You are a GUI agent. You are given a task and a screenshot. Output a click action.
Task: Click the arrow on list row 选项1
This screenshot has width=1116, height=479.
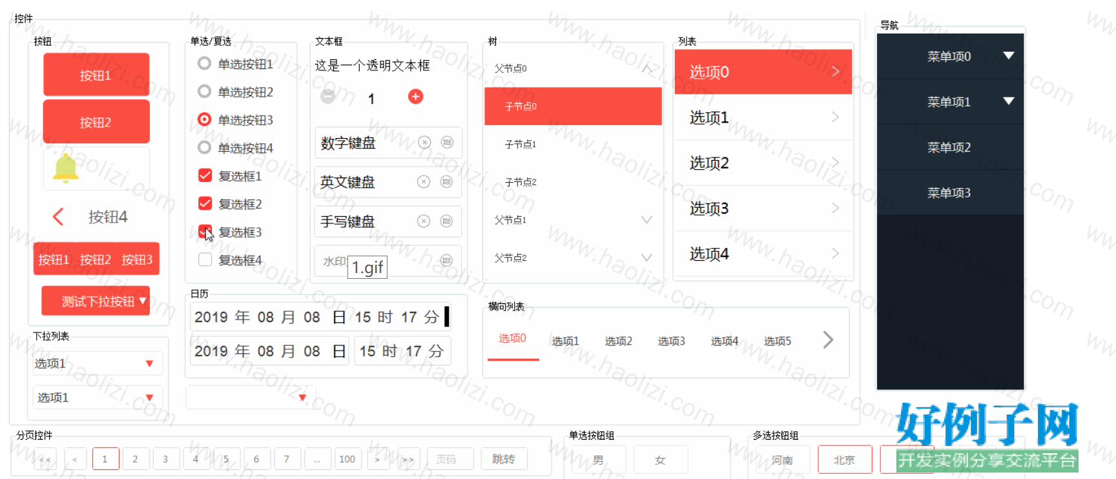835,117
